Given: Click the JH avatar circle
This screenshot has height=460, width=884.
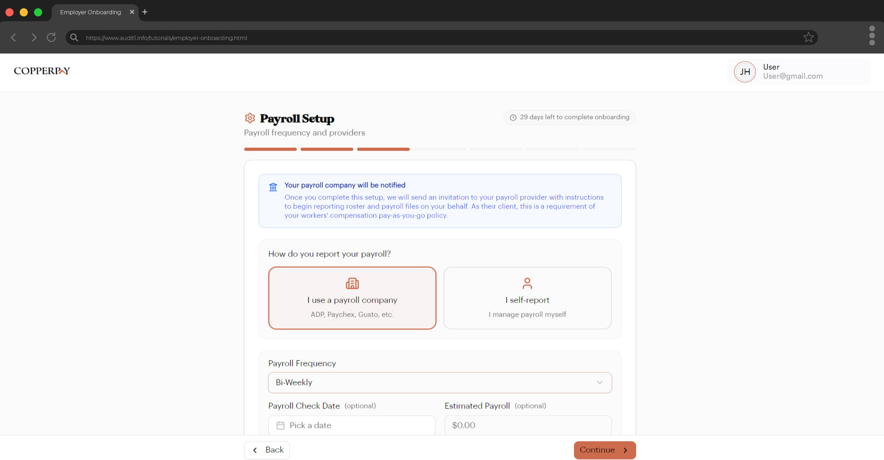Looking at the screenshot, I should (745, 72).
